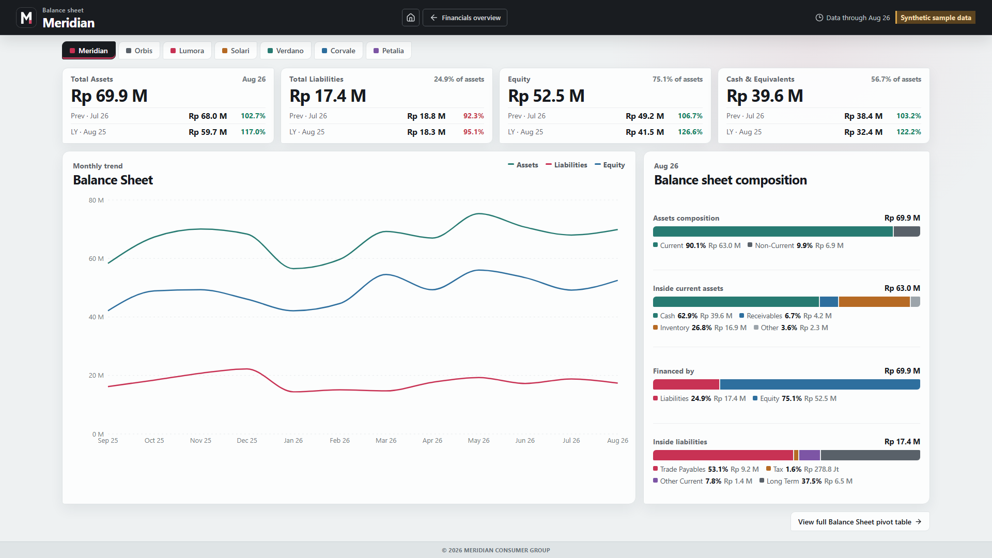992x558 pixels.
Task: Click the Receivables 6.7% legend entry
Action: (785, 316)
